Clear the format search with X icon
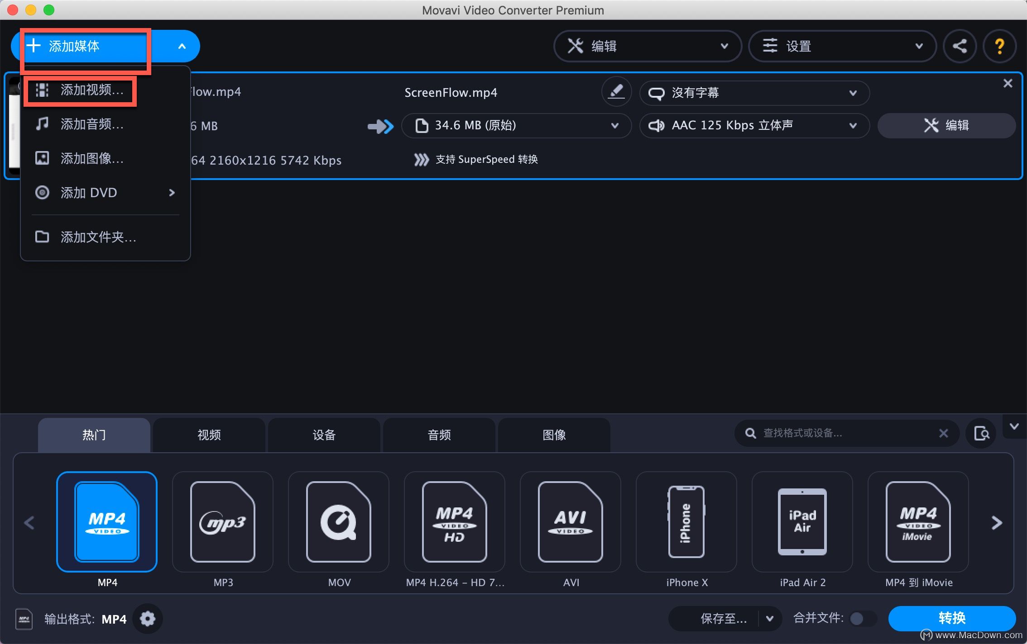The height and width of the screenshot is (644, 1027). pyautogui.click(x=944, y=433)
